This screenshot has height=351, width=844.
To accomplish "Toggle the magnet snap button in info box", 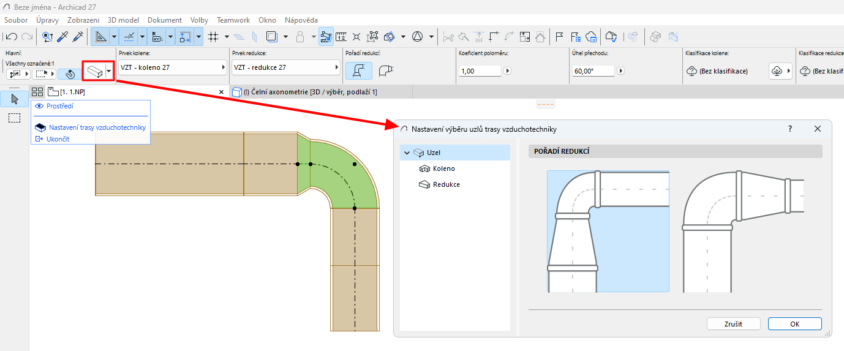I will 70,74.
